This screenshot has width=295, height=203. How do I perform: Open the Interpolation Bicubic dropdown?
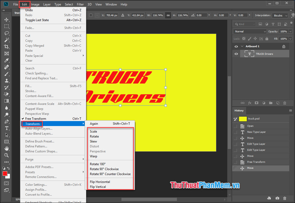[280, 15]
